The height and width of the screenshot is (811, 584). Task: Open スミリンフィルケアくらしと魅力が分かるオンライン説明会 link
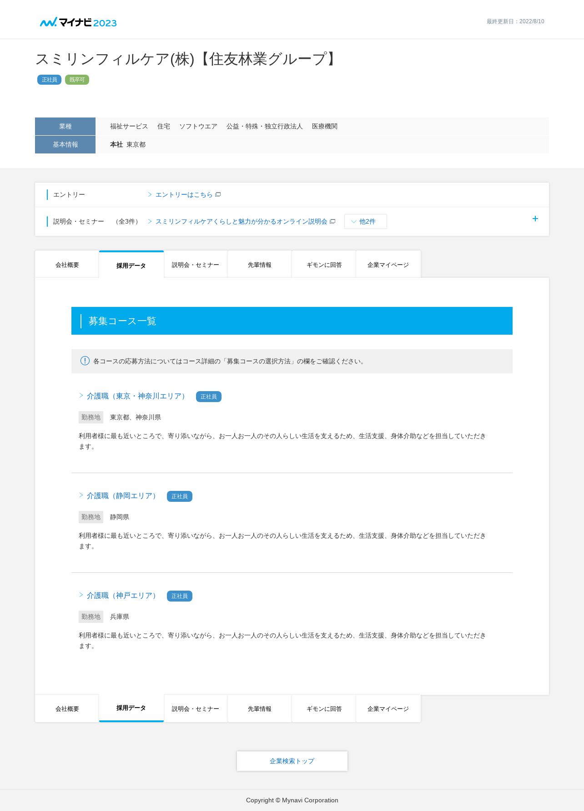[241, 221]
